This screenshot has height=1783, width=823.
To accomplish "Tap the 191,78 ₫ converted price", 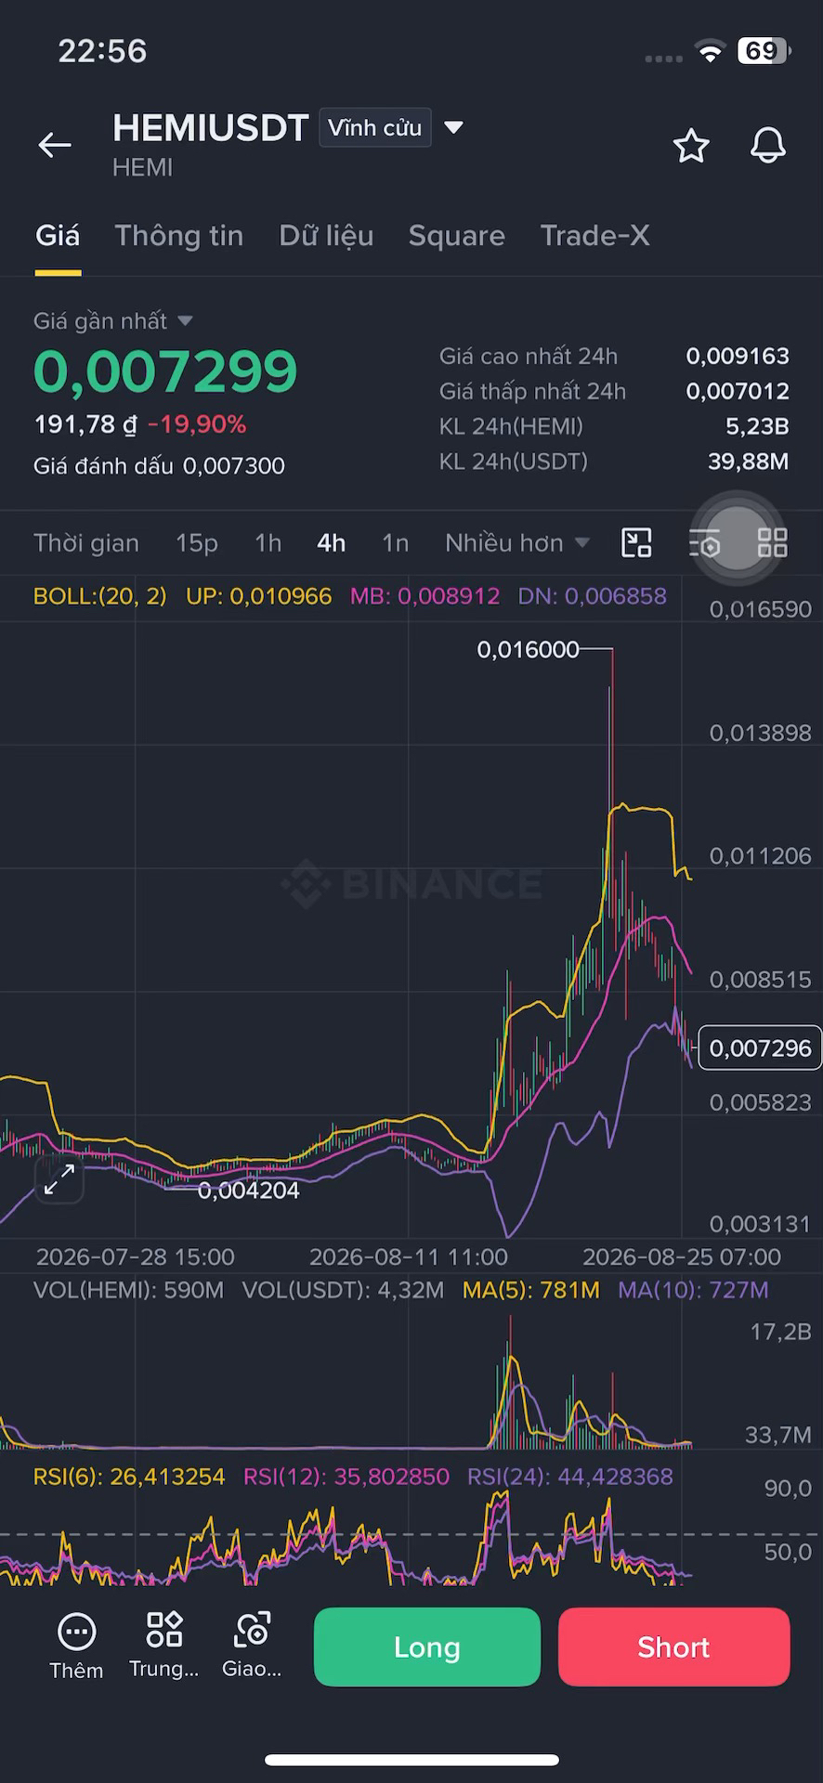I will coord(85,424).
